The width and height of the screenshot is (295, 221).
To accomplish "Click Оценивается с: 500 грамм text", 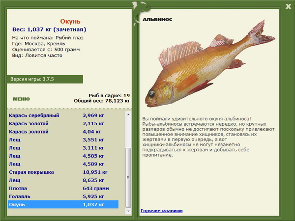I will click(46, 50).
